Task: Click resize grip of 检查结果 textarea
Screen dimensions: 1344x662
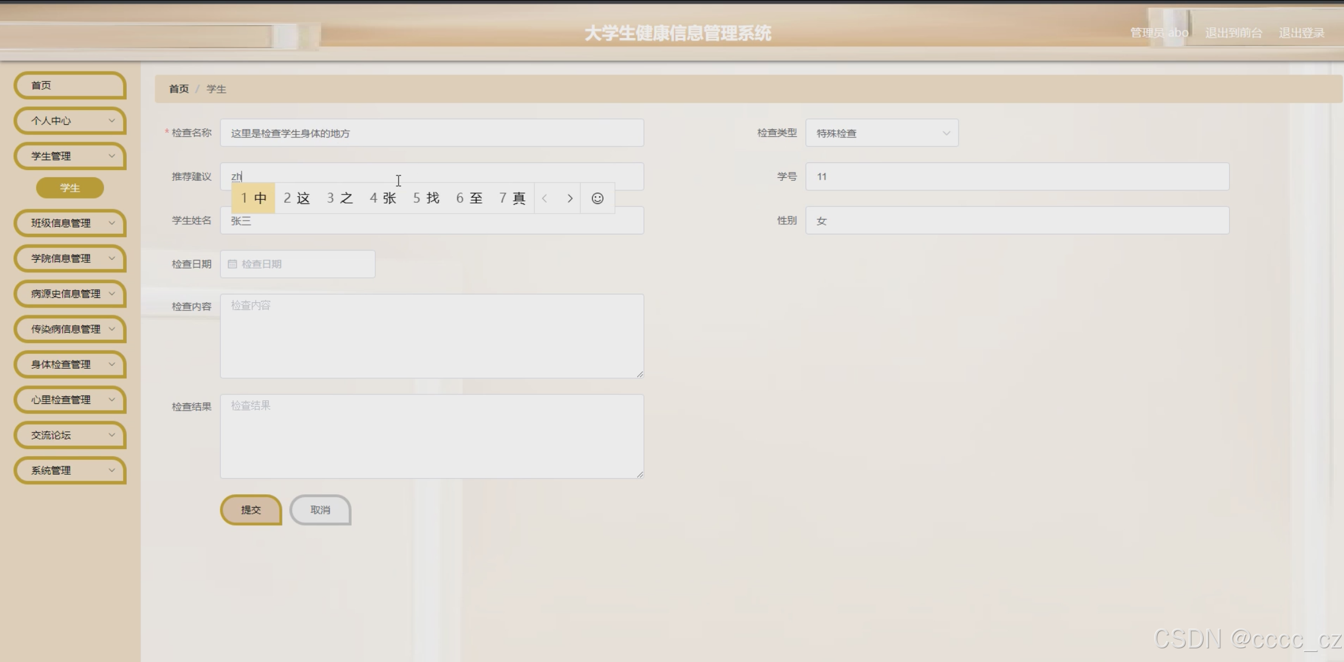Action: [640, 474]
